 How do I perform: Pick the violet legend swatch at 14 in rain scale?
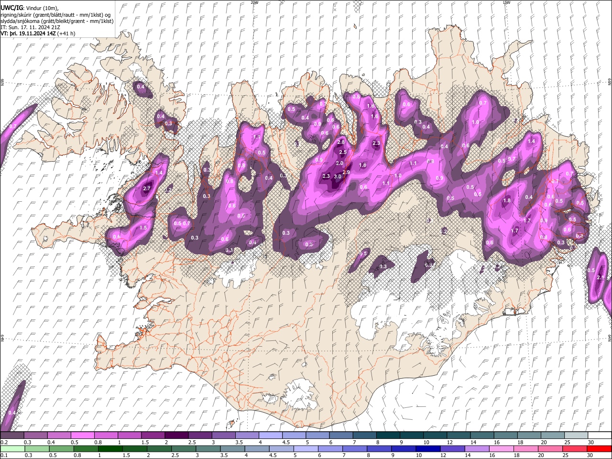click(477, 448)
